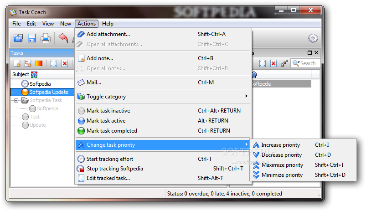This screenshot has width=366, height=211.
Task: Select Increase priority in submenu
Action: point(303,145)
